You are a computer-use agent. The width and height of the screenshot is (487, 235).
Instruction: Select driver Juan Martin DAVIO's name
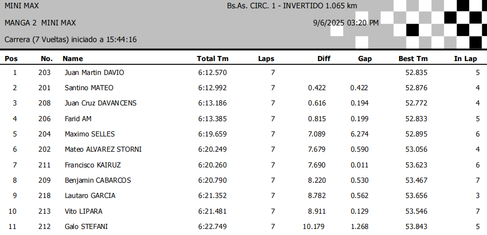pyautogui.click(x=95, y=73)
